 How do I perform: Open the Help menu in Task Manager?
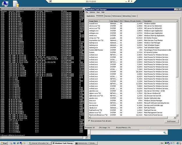coord(103,12)
